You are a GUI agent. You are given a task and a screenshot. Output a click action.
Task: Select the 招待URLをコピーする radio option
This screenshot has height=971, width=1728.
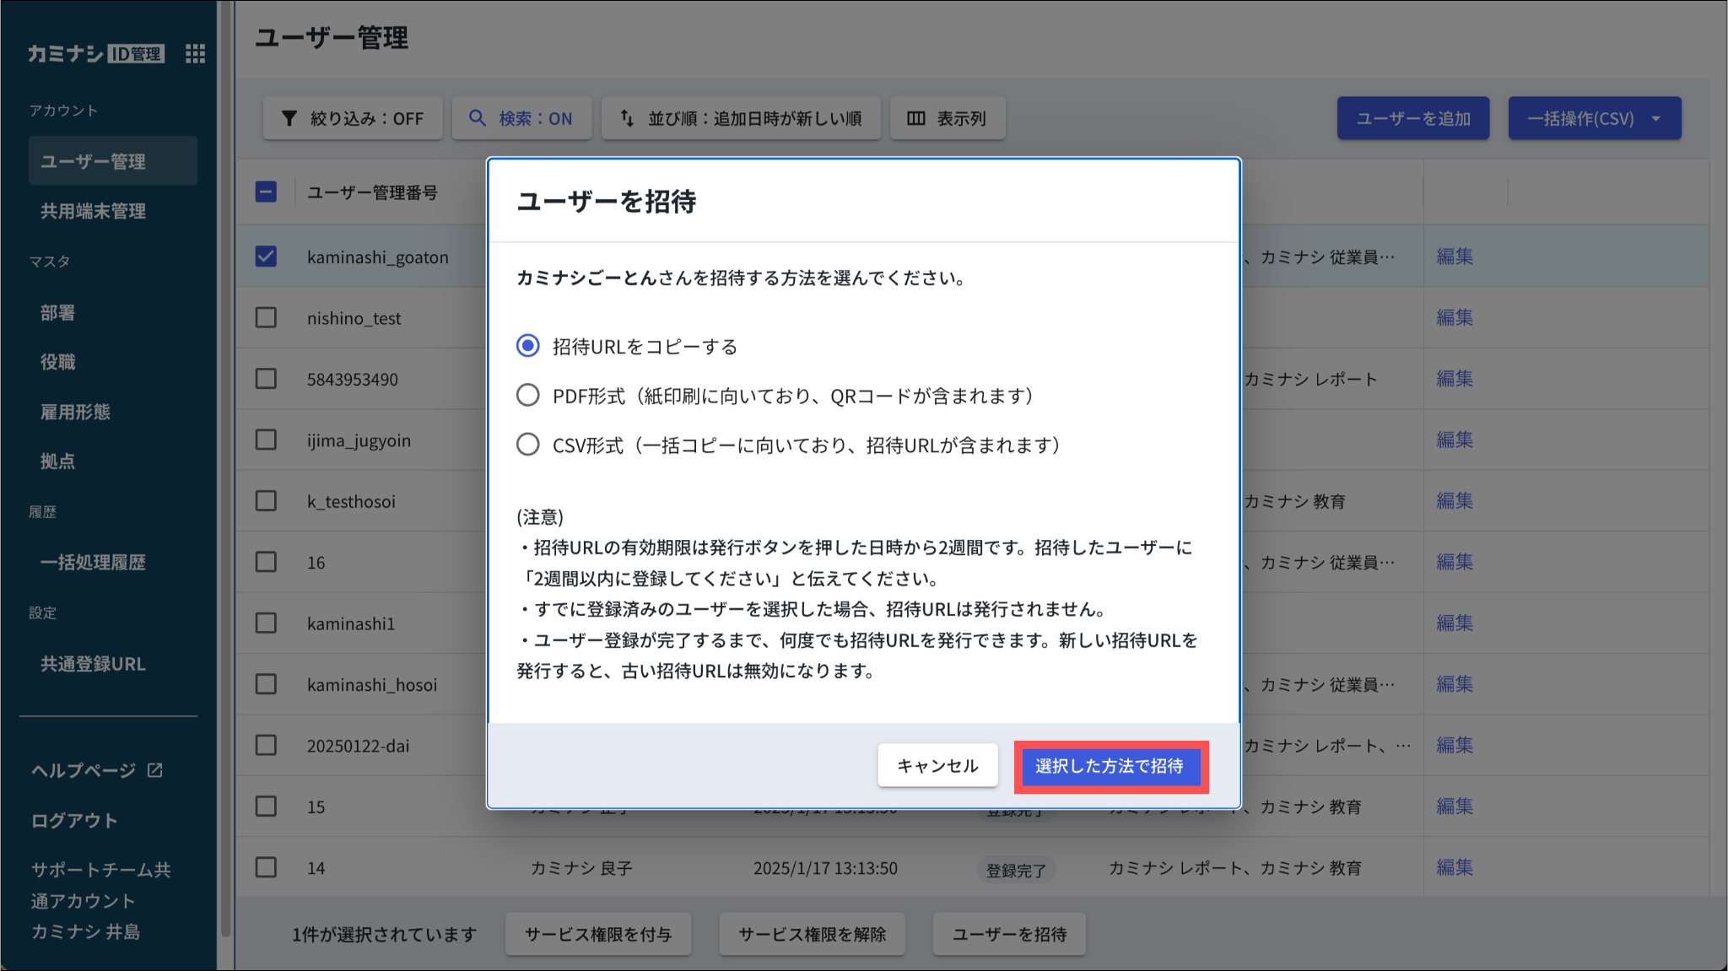528,346
